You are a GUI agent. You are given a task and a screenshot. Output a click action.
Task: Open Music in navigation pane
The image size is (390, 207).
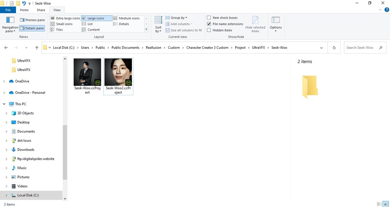22,168
